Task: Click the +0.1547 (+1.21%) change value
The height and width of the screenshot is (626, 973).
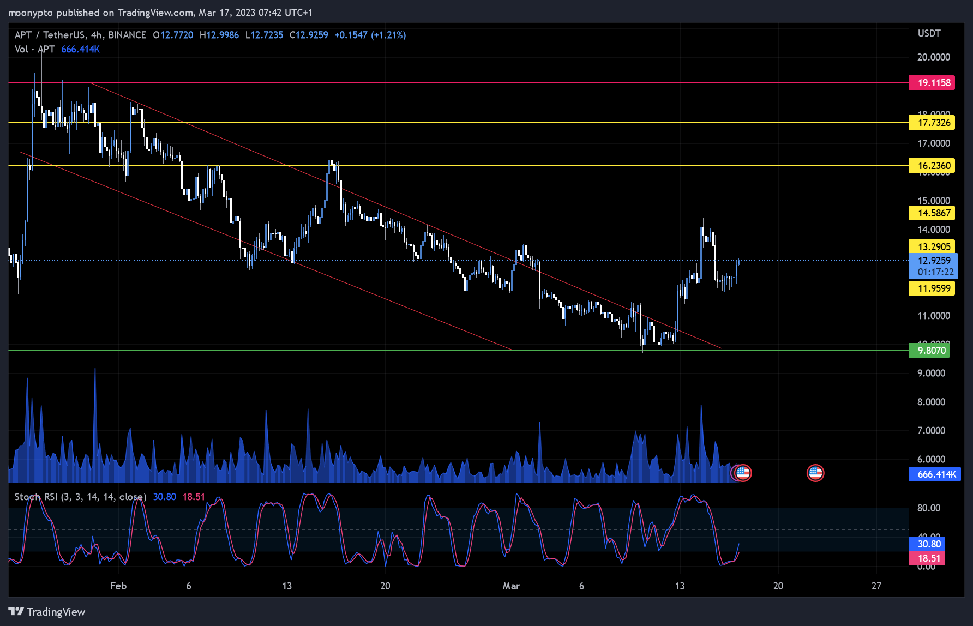Action: [370, 35]
